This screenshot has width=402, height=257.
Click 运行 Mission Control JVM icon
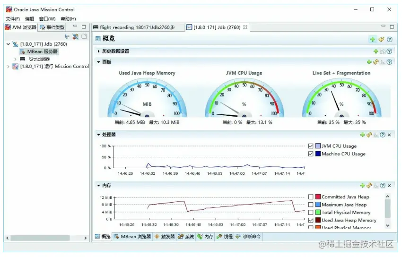coord(16,66)
